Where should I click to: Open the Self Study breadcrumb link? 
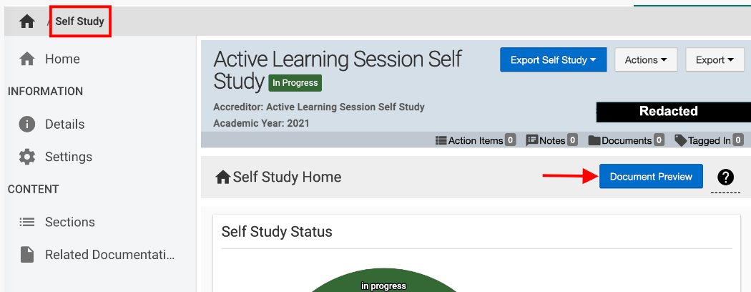[79, 21]
